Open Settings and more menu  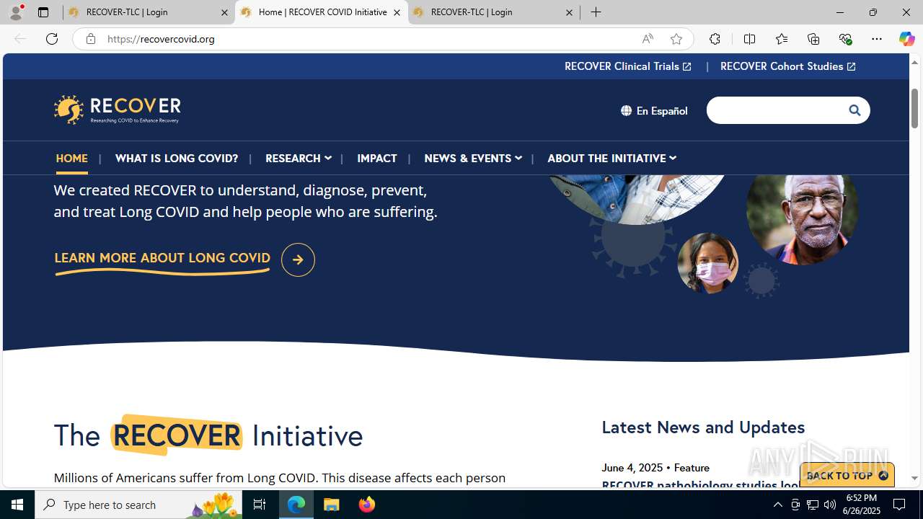877,39
